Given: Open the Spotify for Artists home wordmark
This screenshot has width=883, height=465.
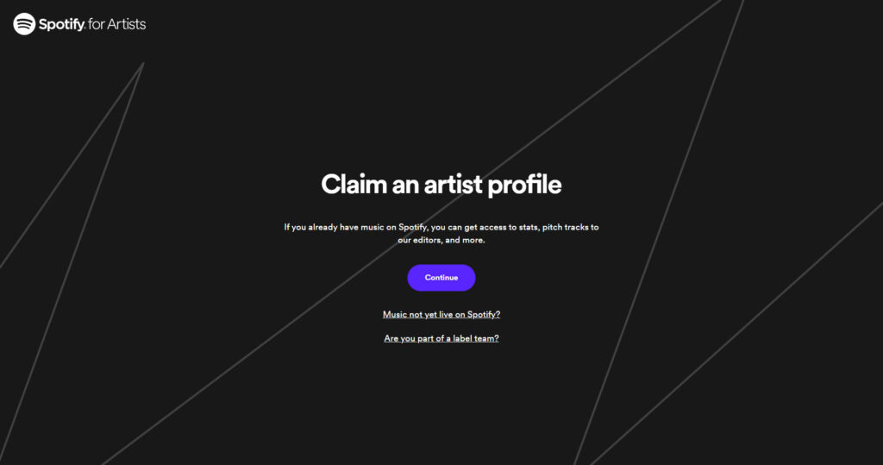Looking at the screenshot, I should [79, 23].
